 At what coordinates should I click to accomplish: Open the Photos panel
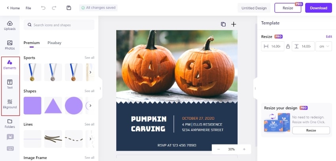pos(9,45)
